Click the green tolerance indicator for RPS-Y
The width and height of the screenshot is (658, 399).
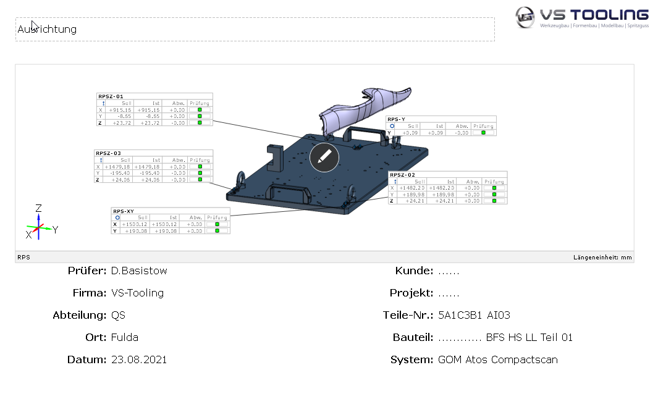[x=484, y=133]
